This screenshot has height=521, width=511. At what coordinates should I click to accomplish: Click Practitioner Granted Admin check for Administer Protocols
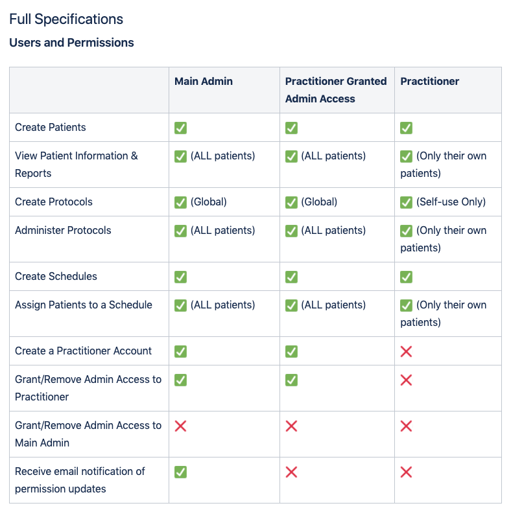pos(291,231)
